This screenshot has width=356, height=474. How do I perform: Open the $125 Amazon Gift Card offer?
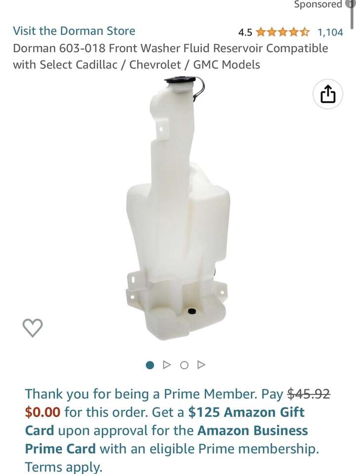point(165,421)
